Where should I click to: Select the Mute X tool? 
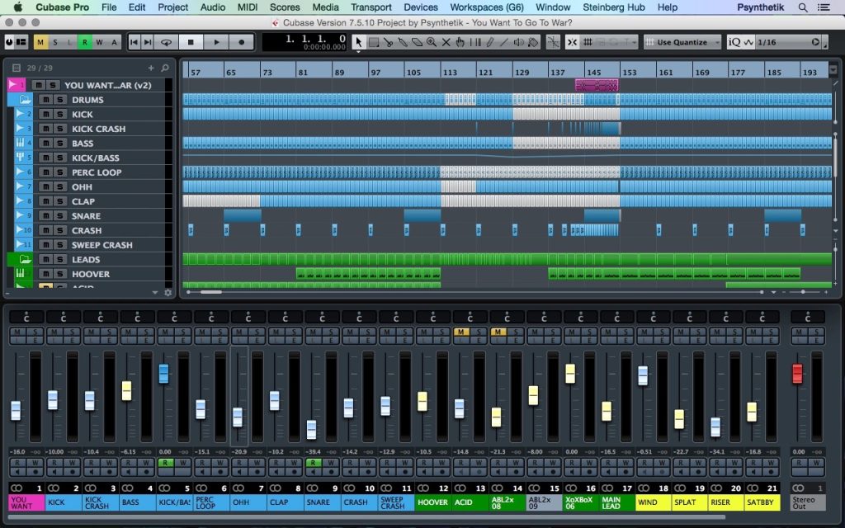click(x=446, y=42)
